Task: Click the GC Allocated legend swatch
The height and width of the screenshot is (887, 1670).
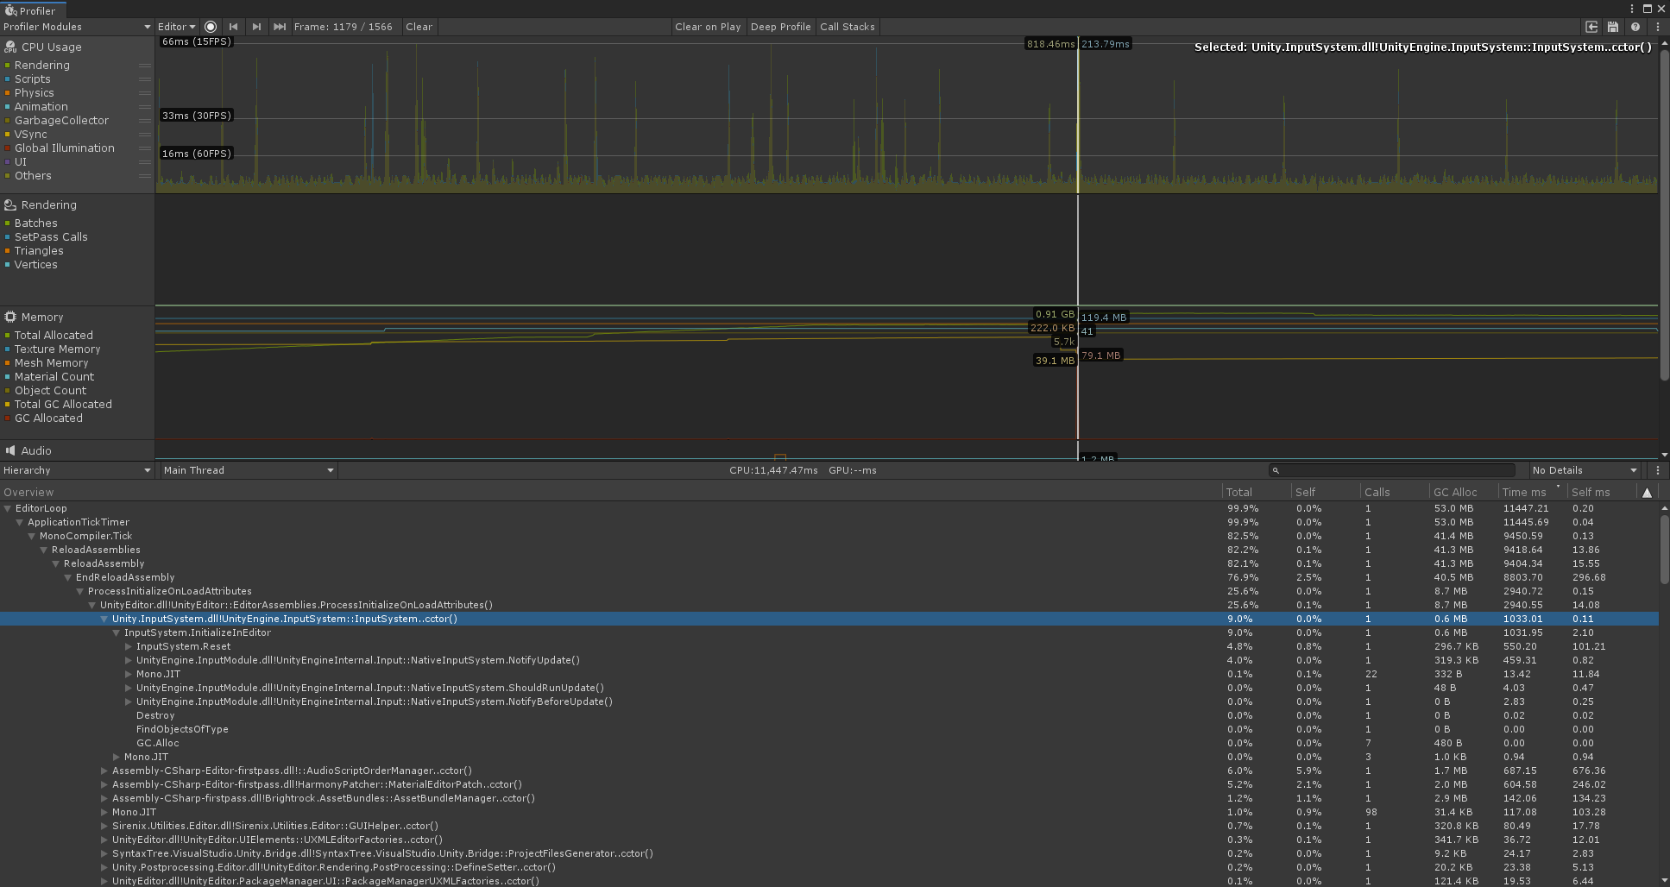Action: pyautogui.click(x=9, y=418)
